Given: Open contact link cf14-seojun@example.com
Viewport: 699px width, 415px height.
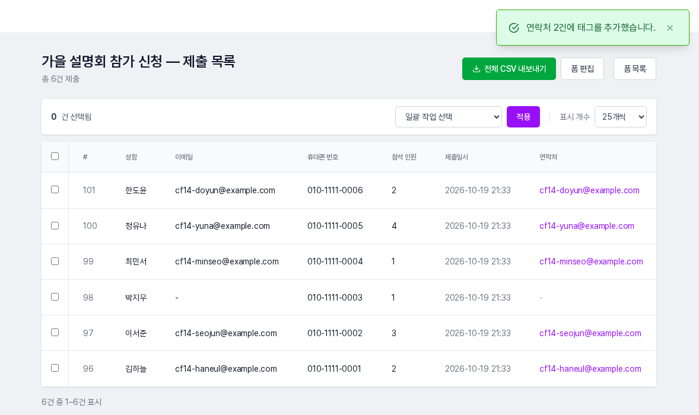Looking at the screenshot, I should pyautogui.click(x=590, y=333).
